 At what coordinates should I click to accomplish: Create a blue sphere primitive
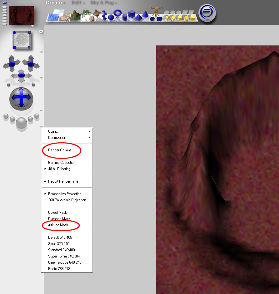pyautogui.click(x=111, y=17)
